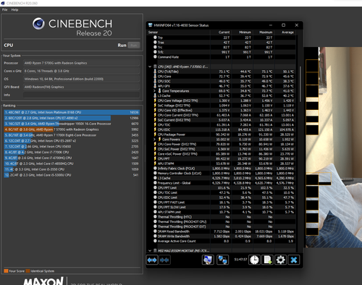This screenshot has width=362, height=285.
Task: Click the Identical System legend swatch
Action: pyautogui.click(x=28, y=271)
